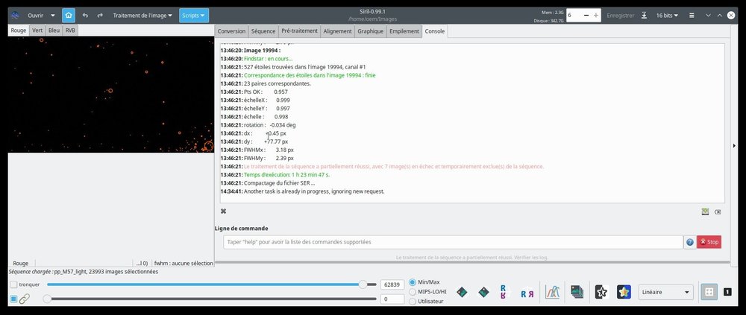The height and width of the screenshot is (315, 746).
Task: Open the Séquence tab
Action: [x=263, y=31]
